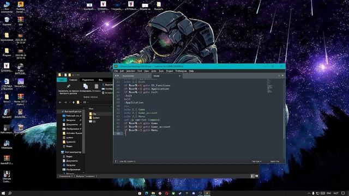Open the Home ribbon tab in Explorer

pyautogui.click(x=73, y=80)
